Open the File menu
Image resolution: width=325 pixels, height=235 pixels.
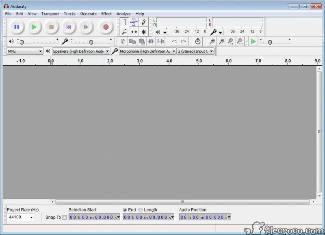(8, 14)
